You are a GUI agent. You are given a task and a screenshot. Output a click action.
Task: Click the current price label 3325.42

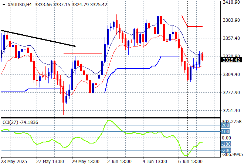(x=231, y=60)
